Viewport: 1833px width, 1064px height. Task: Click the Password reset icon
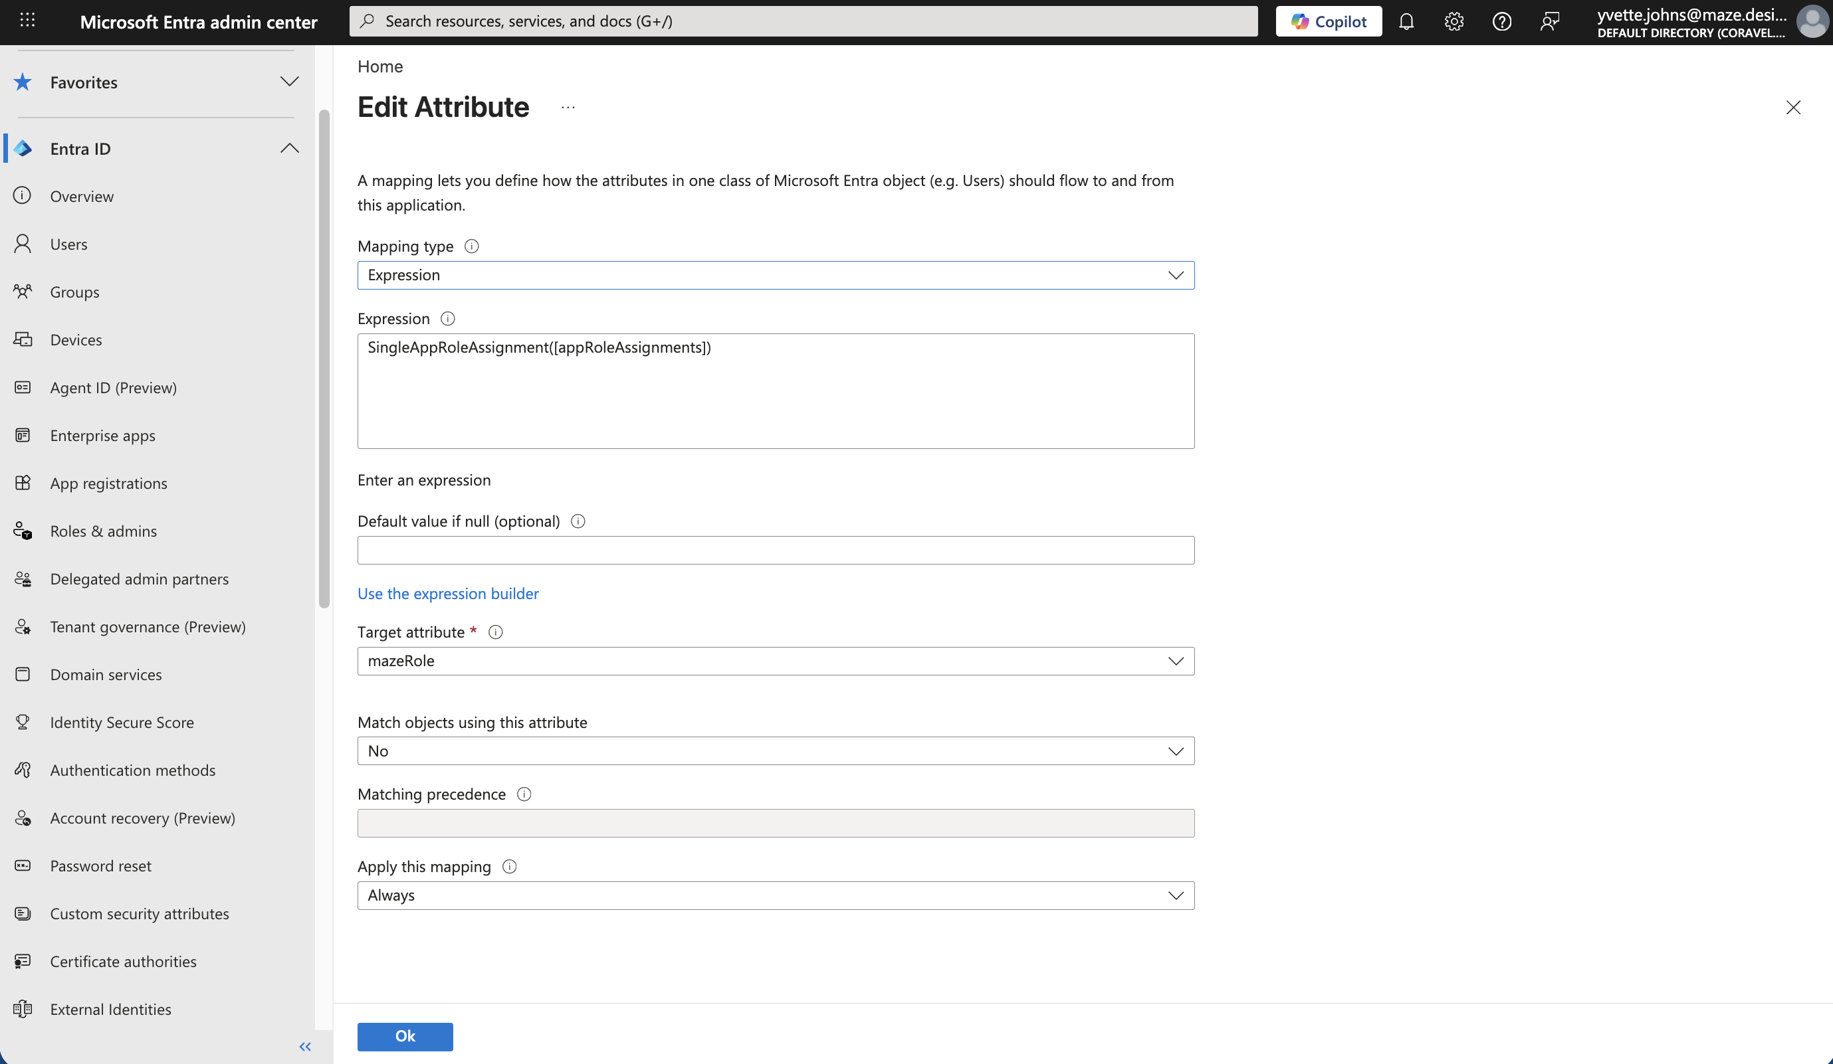pyautogui.click(x=23, y=865)
